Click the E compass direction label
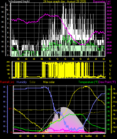 click(110, 74)
